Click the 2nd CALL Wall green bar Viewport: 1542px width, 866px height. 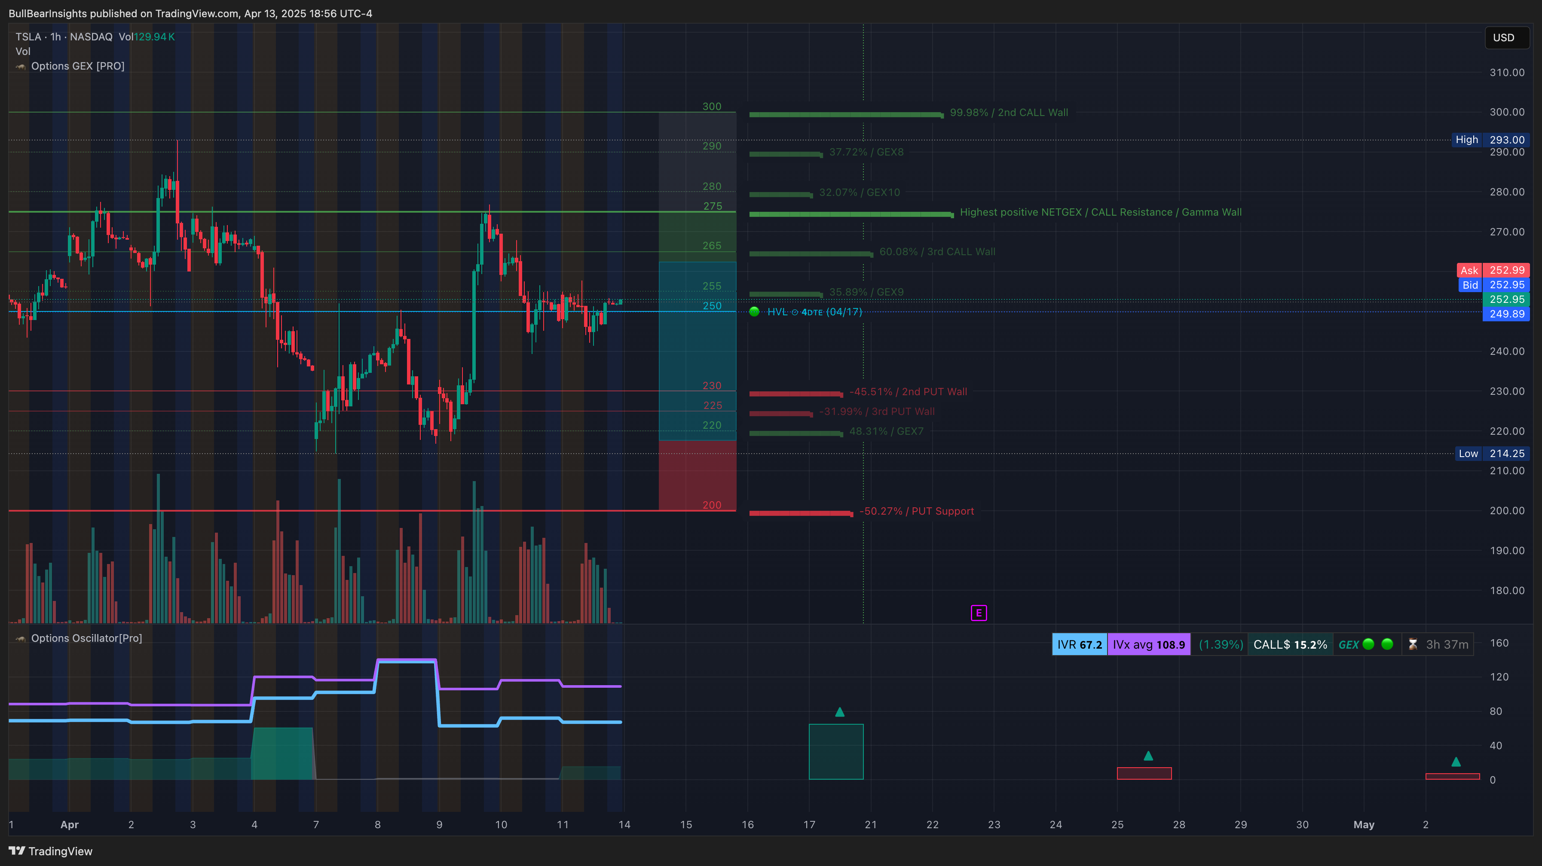(847, 114)
